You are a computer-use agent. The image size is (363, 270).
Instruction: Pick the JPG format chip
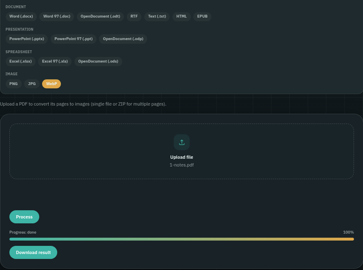32,84
